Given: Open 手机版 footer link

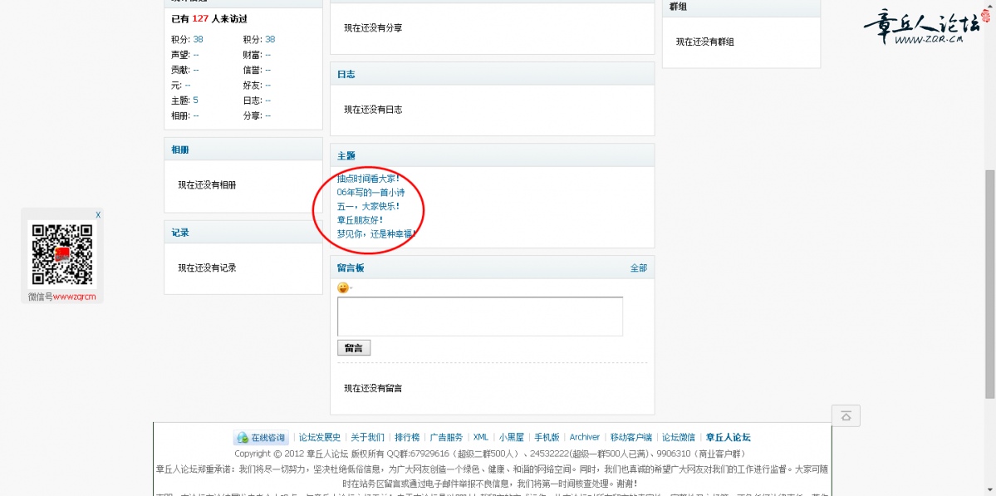Looking at the screenshot, I should tap(547, 438).
